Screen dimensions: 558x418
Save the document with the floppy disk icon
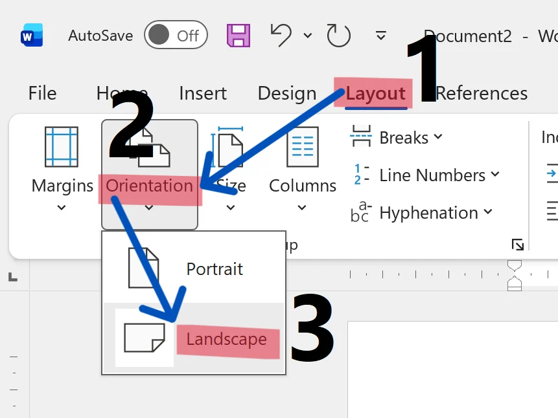(238, 36)
